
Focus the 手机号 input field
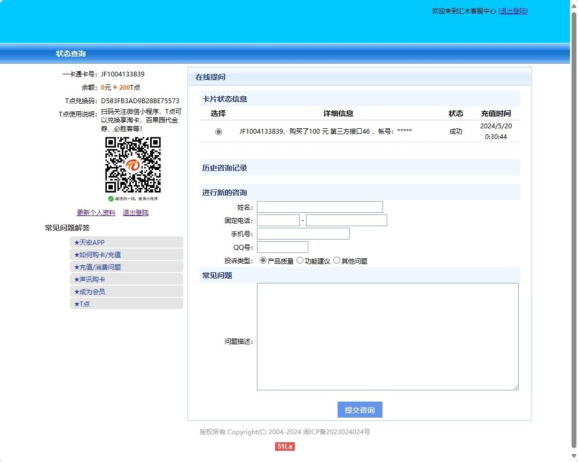303,234
